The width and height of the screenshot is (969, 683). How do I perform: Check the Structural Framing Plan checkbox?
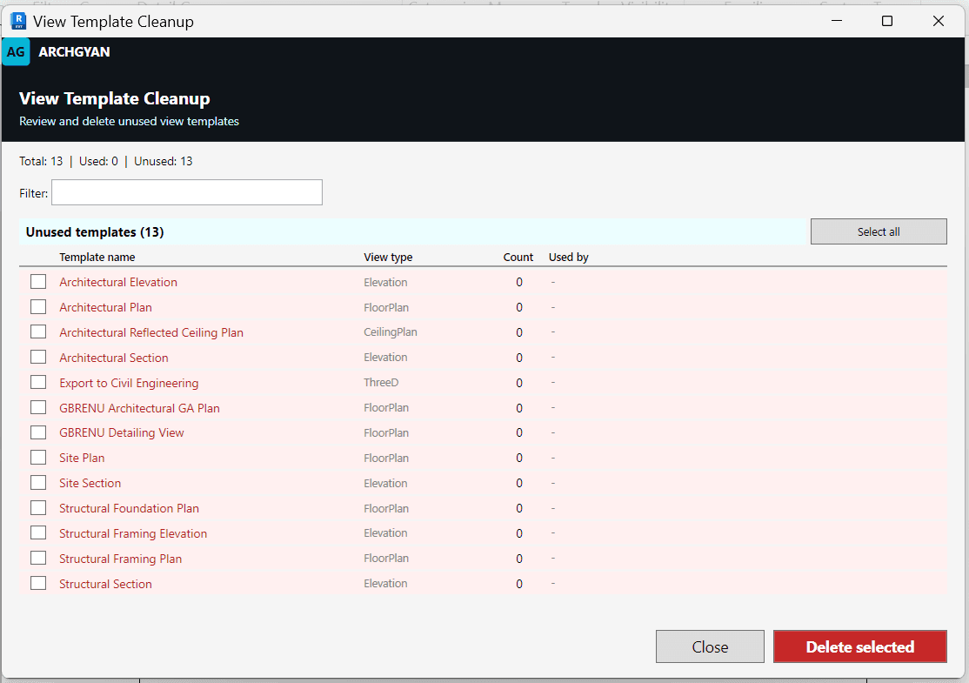pos(38,558)
